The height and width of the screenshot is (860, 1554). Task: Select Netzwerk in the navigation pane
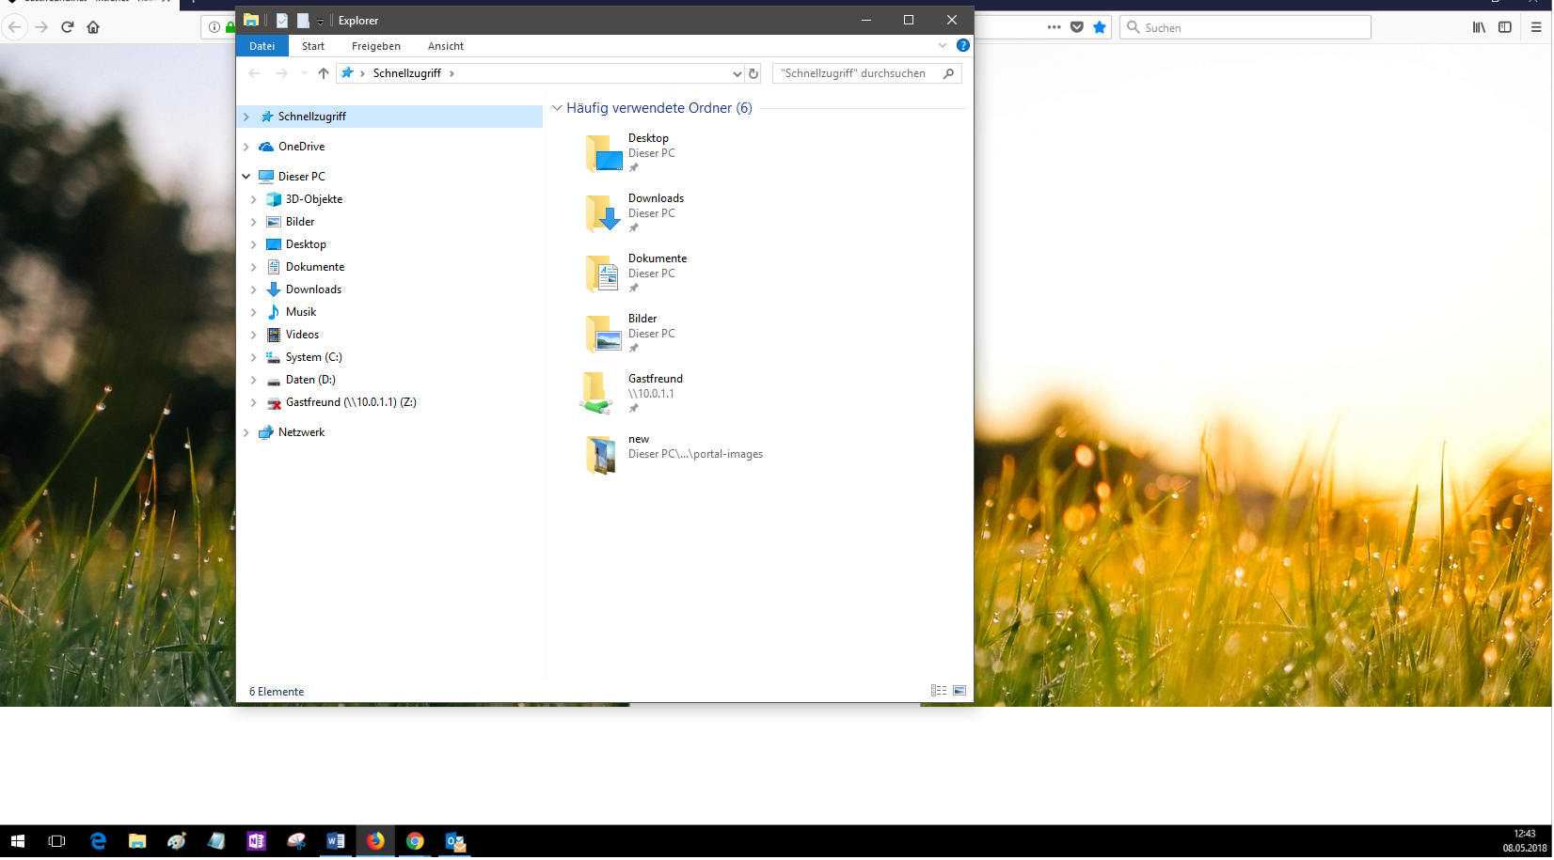click(301, 432)
